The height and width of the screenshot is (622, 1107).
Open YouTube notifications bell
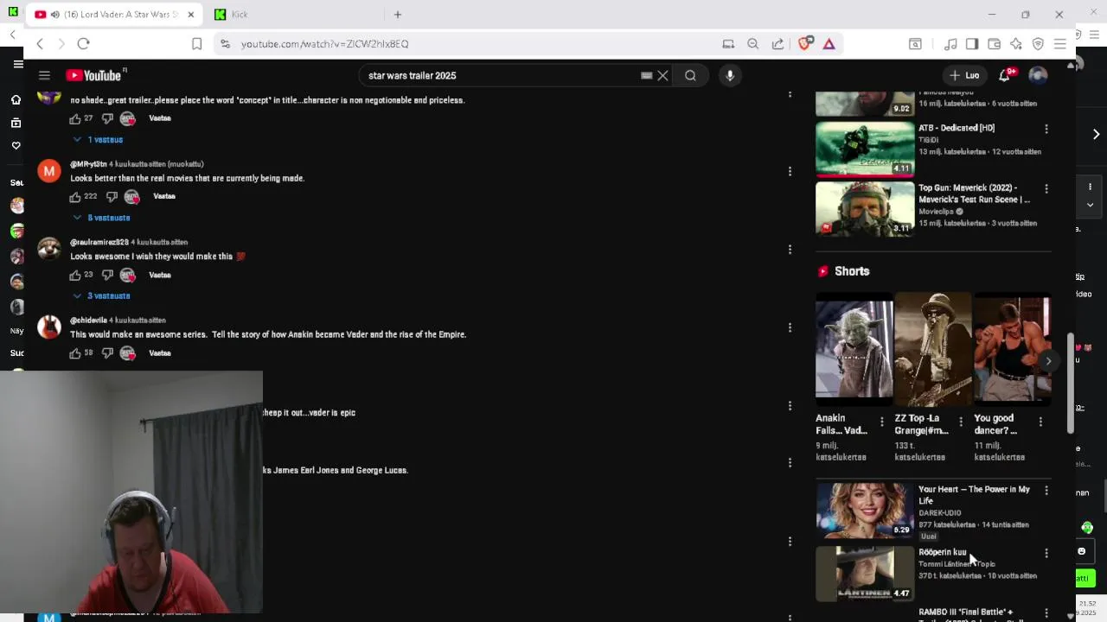(x=1004, y=75)
